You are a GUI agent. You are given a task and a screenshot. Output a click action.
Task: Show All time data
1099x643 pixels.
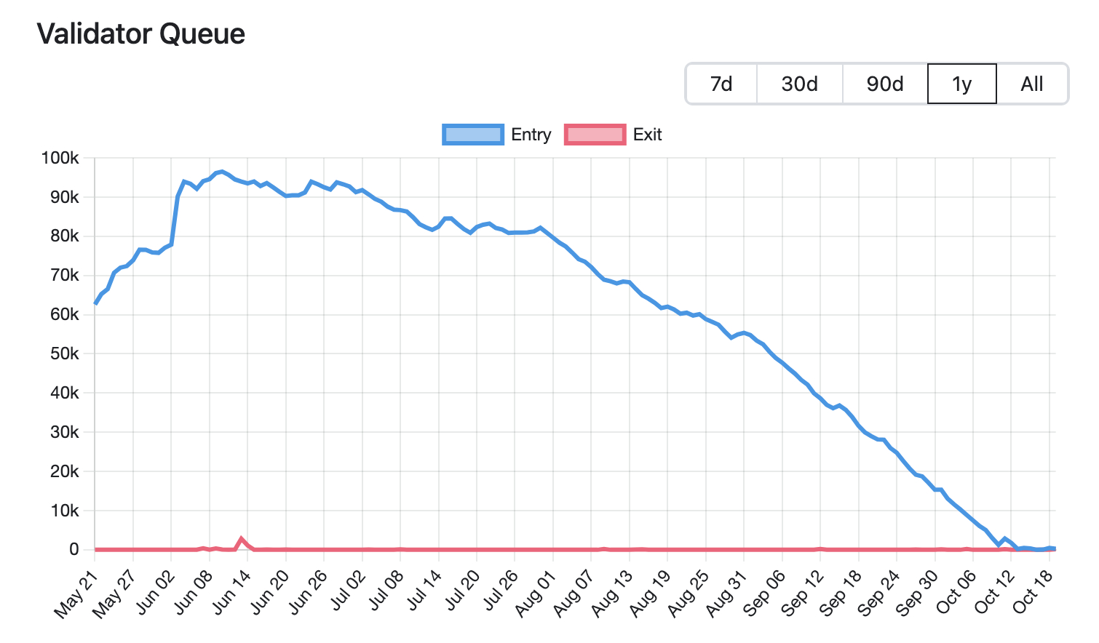click(1032, 84)
